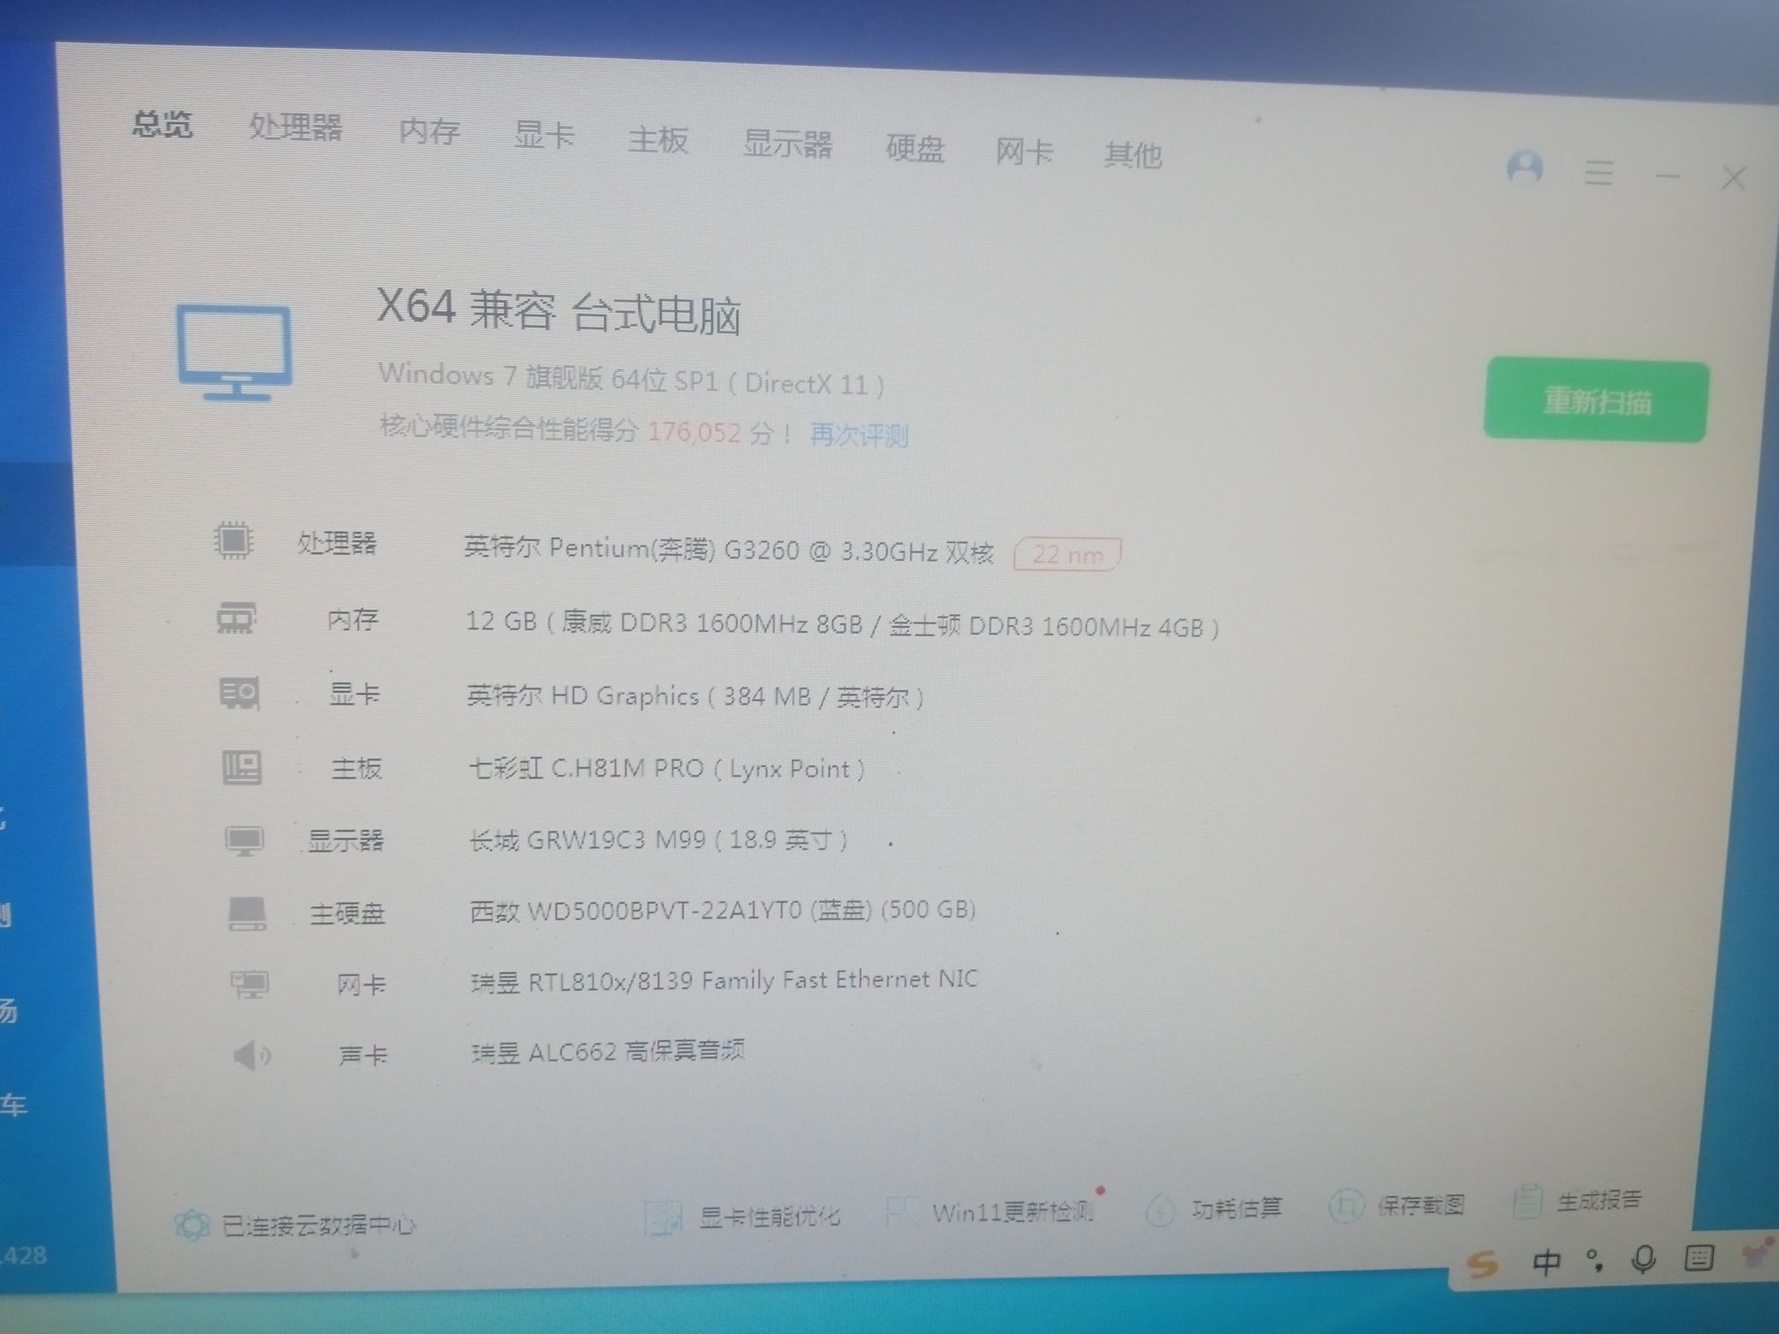Viewport: 1779px width, 1334px height.
Task: Click the Sogou input method S icon
Action: [1482, 1263]
